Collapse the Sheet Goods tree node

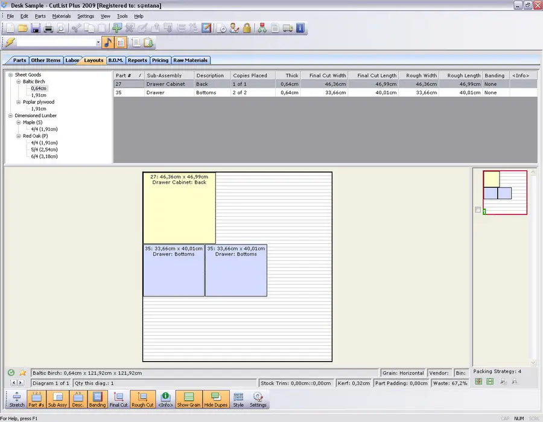(11, 75)
